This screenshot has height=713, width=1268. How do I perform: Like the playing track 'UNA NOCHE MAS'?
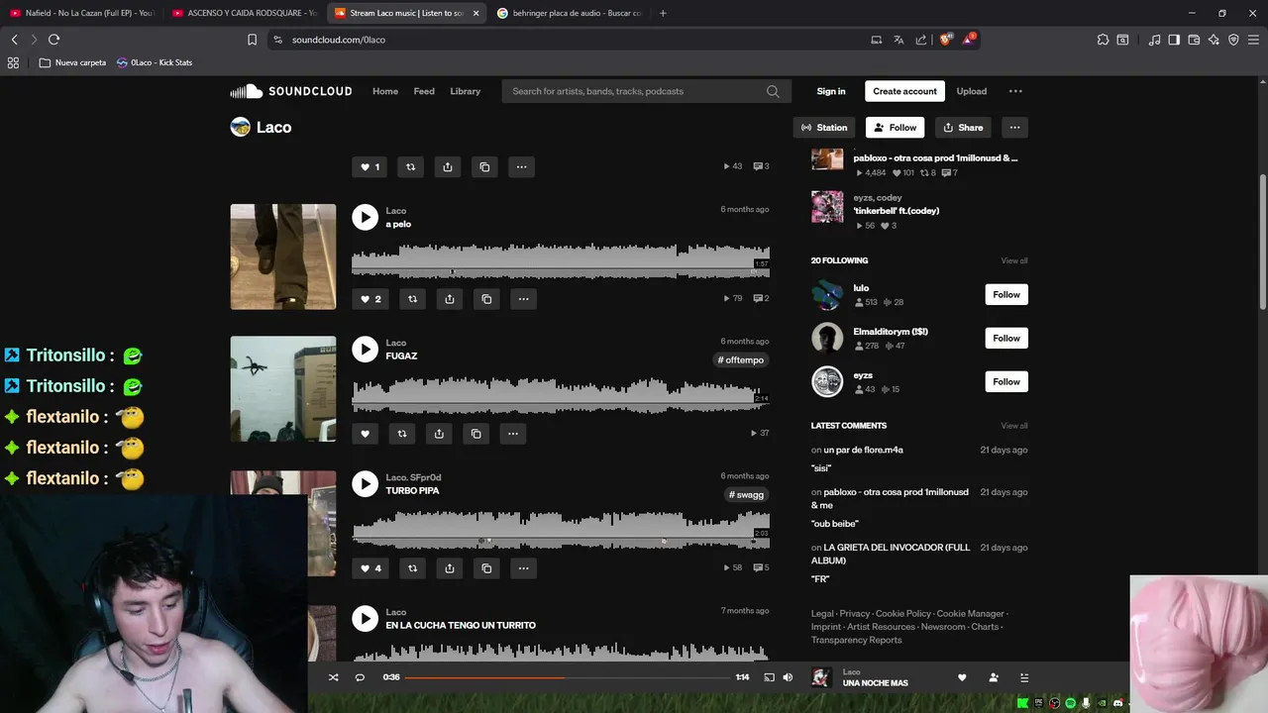(x=961, y=677)
